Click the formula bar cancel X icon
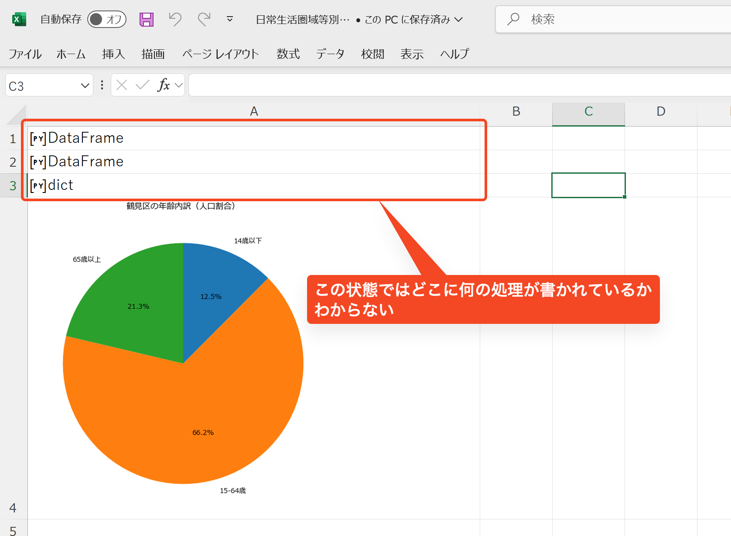The image size is (731, 536). coord(122,85)
